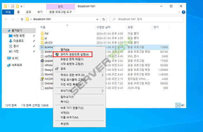Choose 작업 표시줄에 고정(K)

73,80
